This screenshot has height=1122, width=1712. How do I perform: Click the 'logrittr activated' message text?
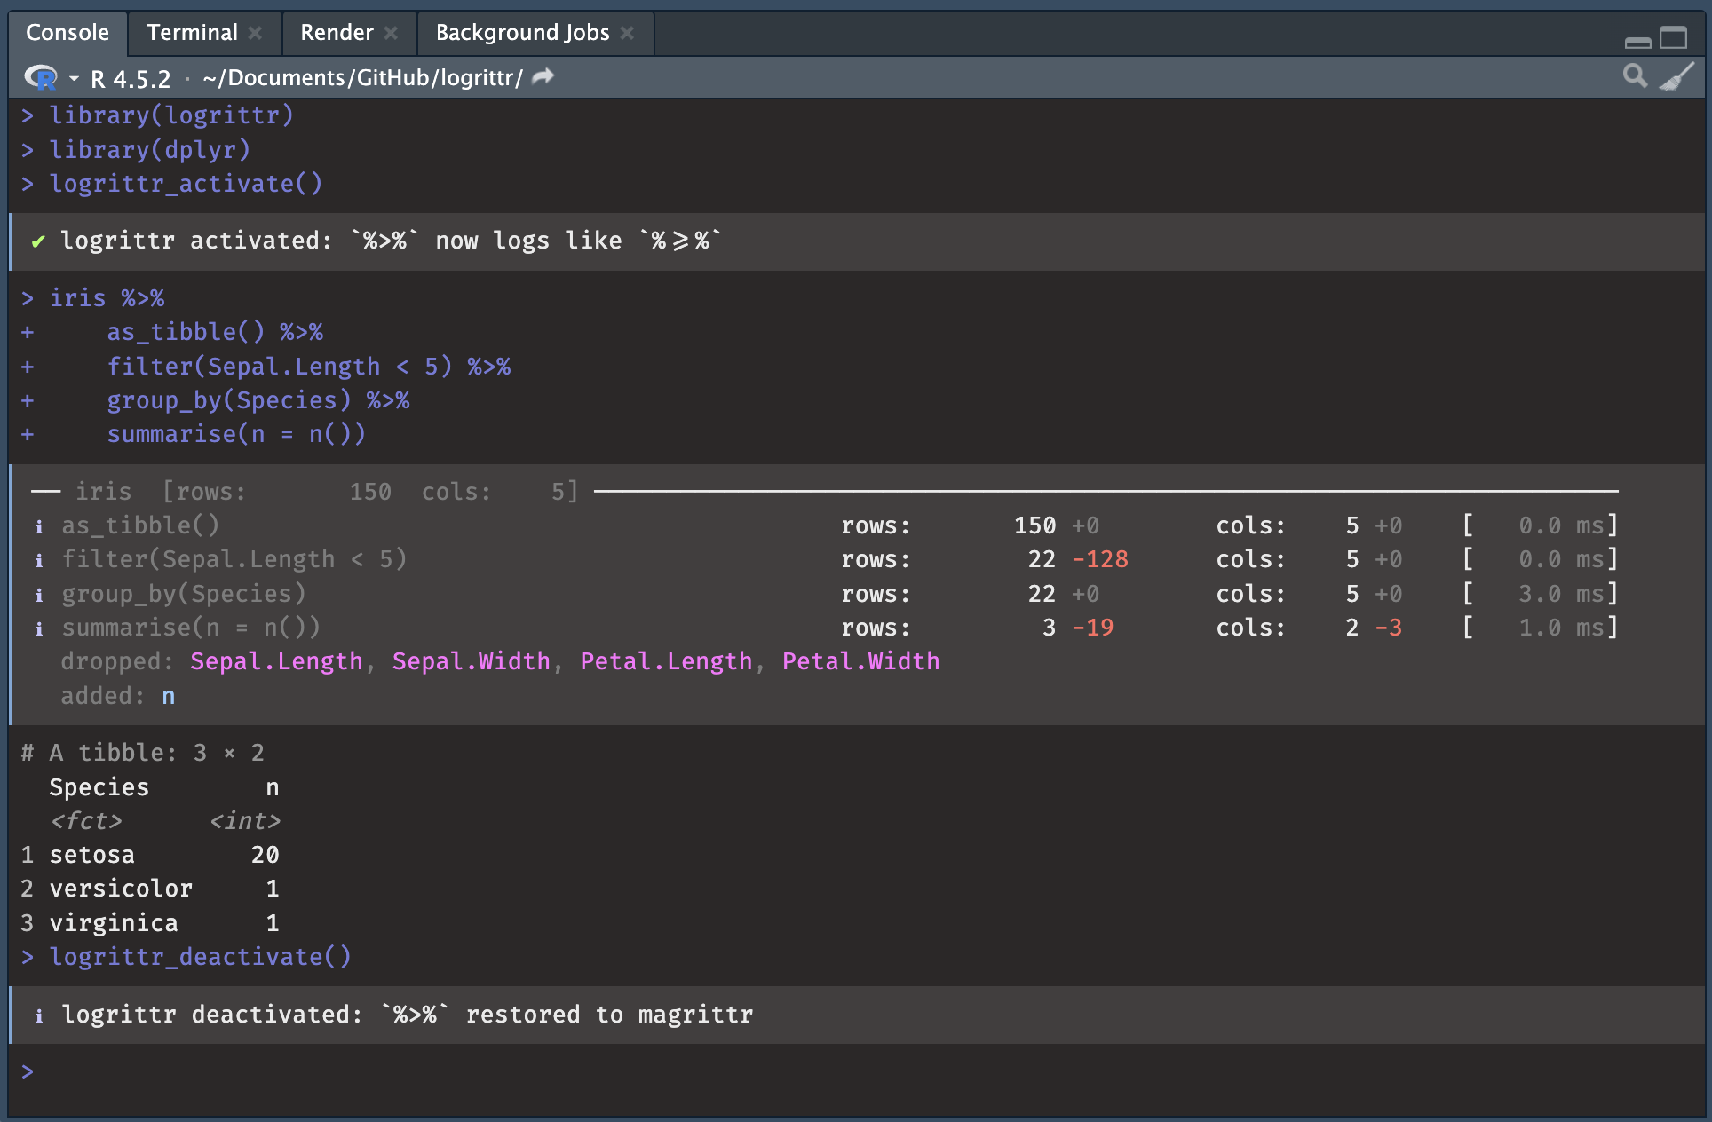[195, 241]
